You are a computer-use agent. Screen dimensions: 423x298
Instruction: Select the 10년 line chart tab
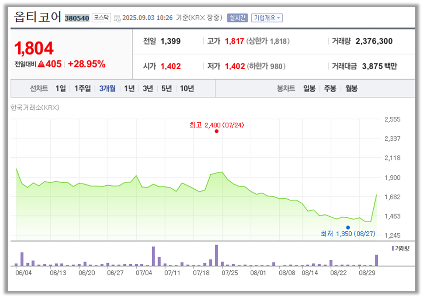coord(187,89)
